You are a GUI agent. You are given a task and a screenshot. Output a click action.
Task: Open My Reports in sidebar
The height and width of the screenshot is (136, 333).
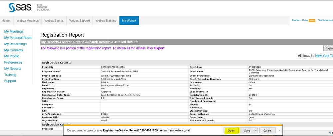tap(13, 69)
